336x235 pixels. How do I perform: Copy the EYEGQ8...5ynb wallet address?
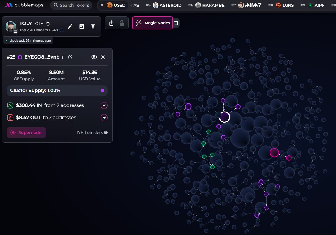tap(63, 57)
